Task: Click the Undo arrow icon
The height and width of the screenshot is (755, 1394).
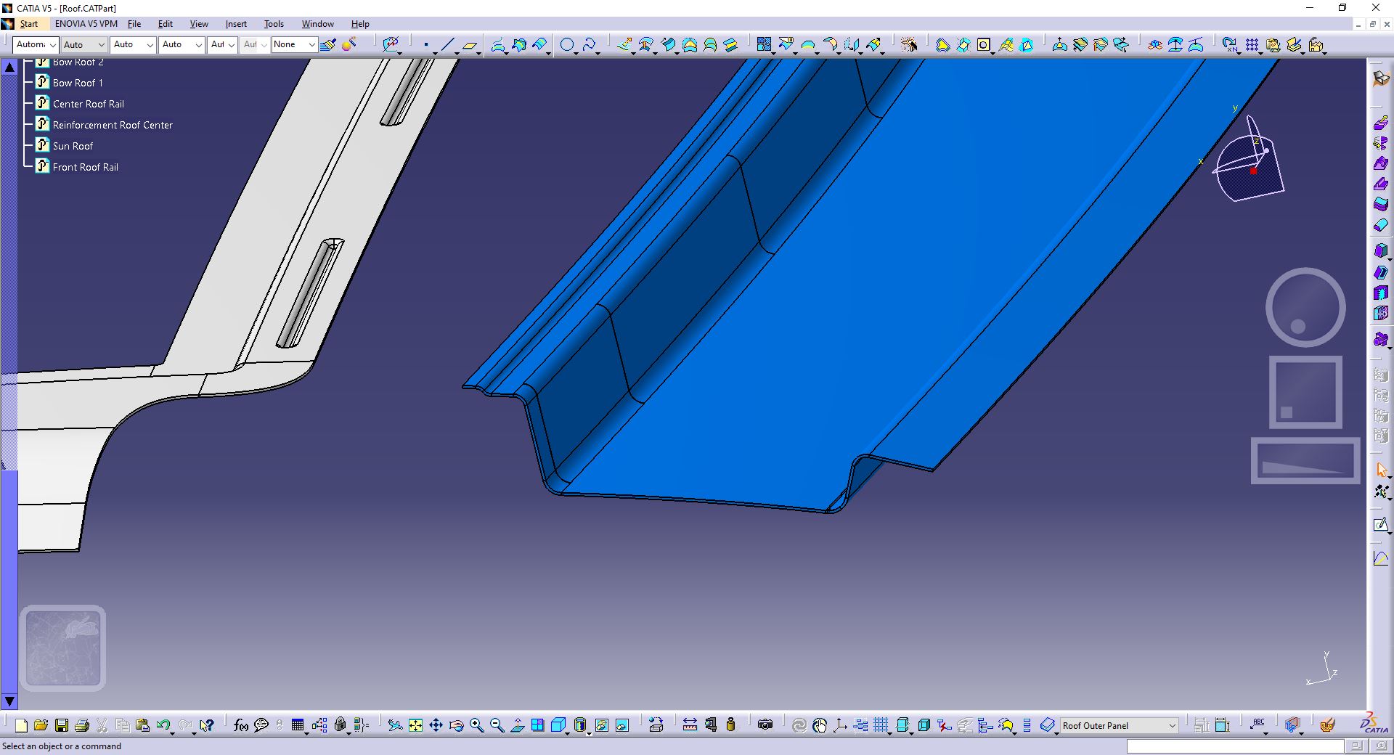Action: tap(163, 725)
